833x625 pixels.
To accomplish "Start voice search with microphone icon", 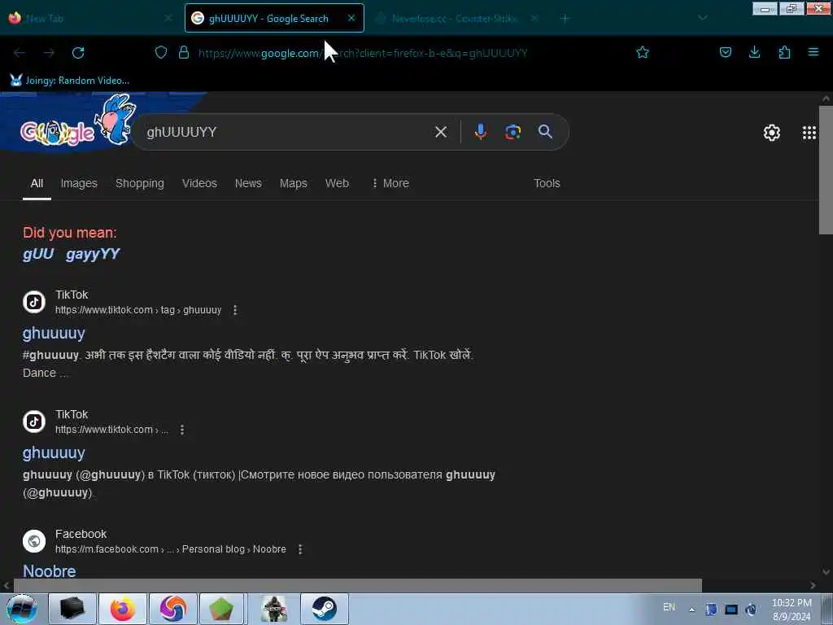I will (x=480, y=132).
